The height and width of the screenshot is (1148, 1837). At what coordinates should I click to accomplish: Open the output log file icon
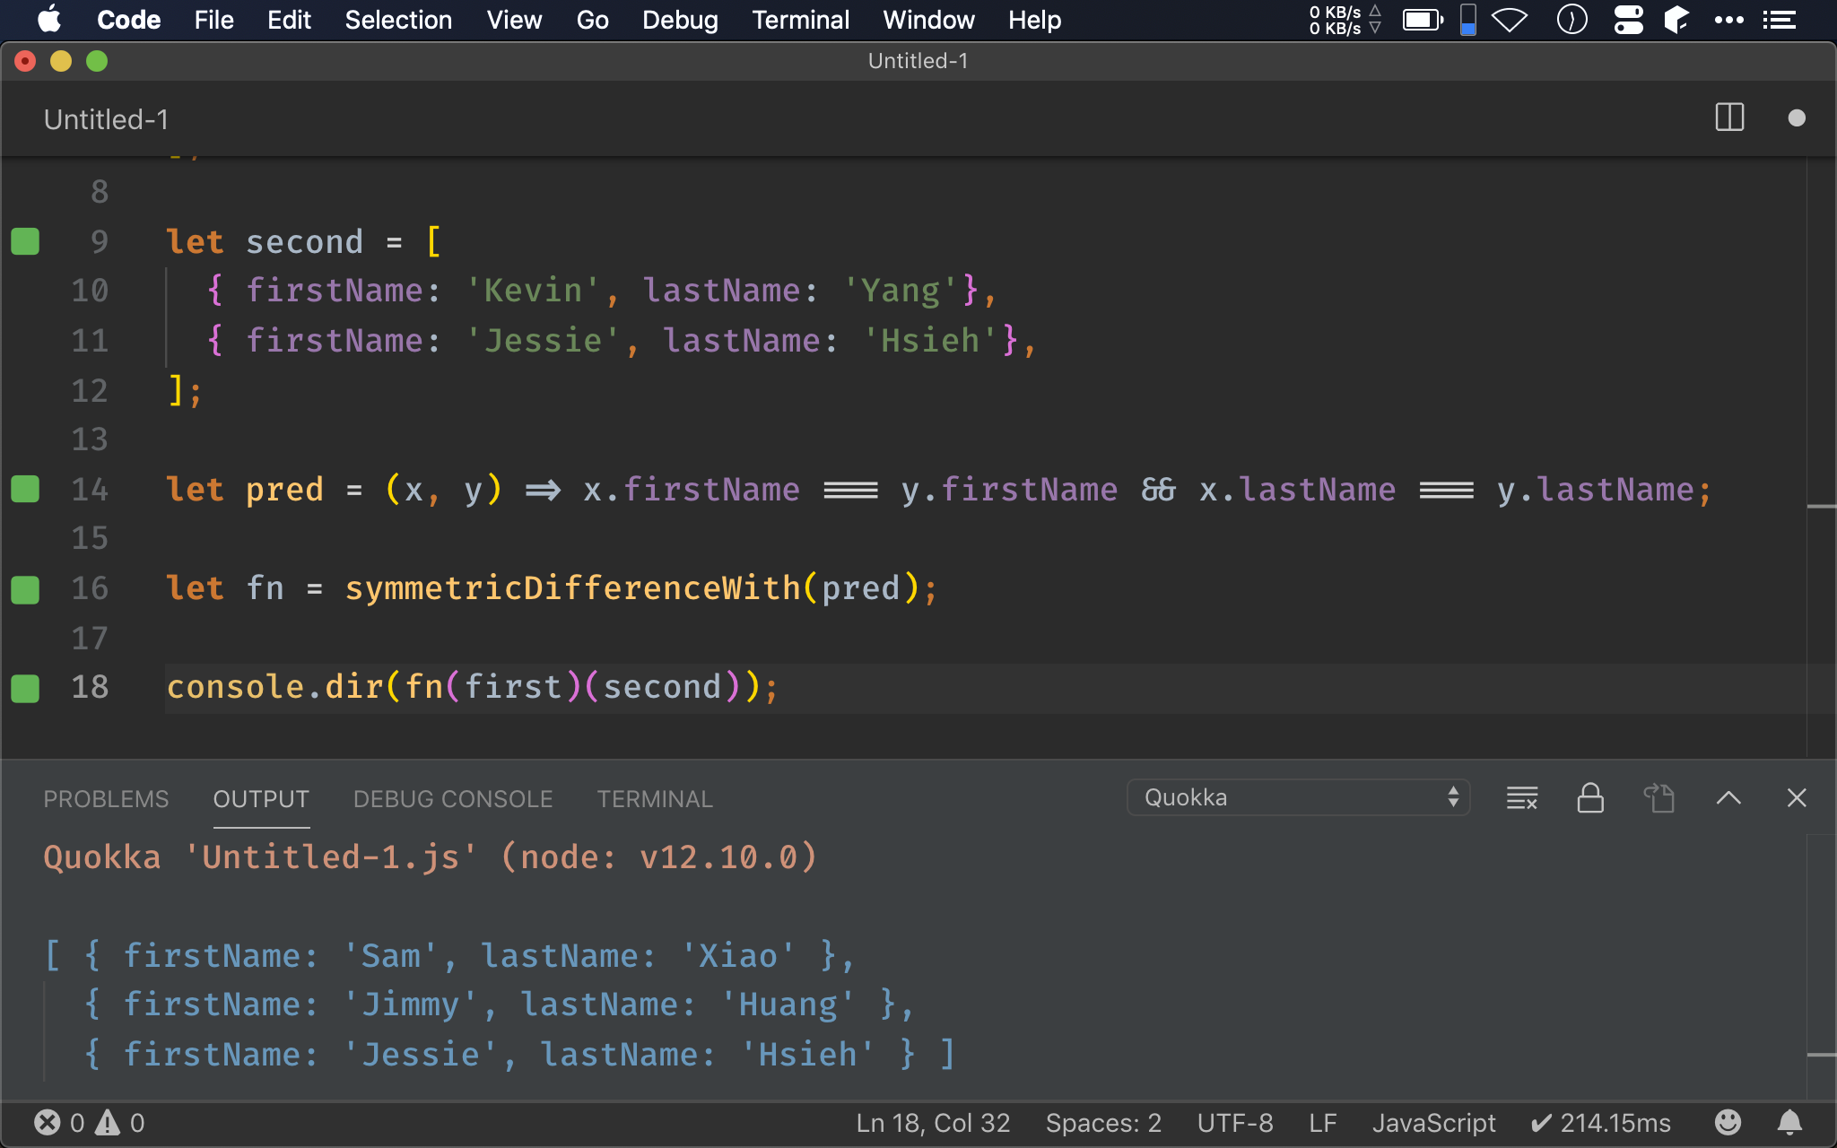pyautogui.click(x=1659, y=797)
